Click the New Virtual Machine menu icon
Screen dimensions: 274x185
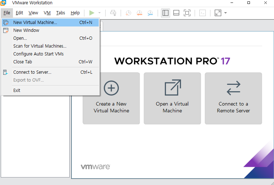pos(6,23)
